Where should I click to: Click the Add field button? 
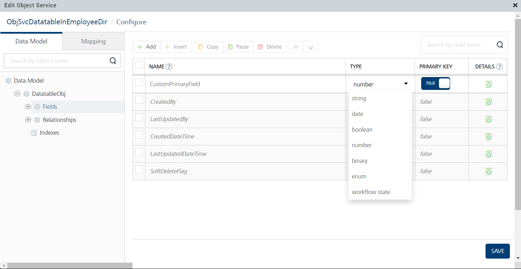[x=146, y=47]
